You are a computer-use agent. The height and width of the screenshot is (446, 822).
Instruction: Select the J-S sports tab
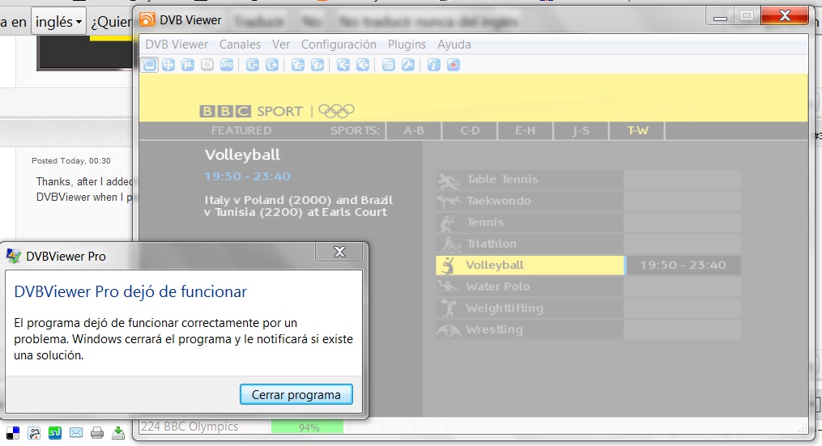[x=581, y=130]
